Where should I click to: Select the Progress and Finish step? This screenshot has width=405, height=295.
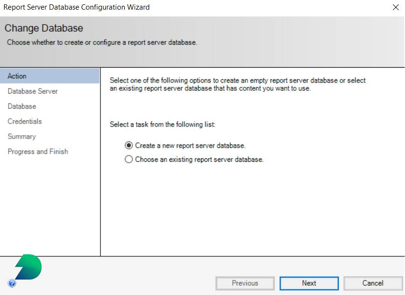pos(38,152)
